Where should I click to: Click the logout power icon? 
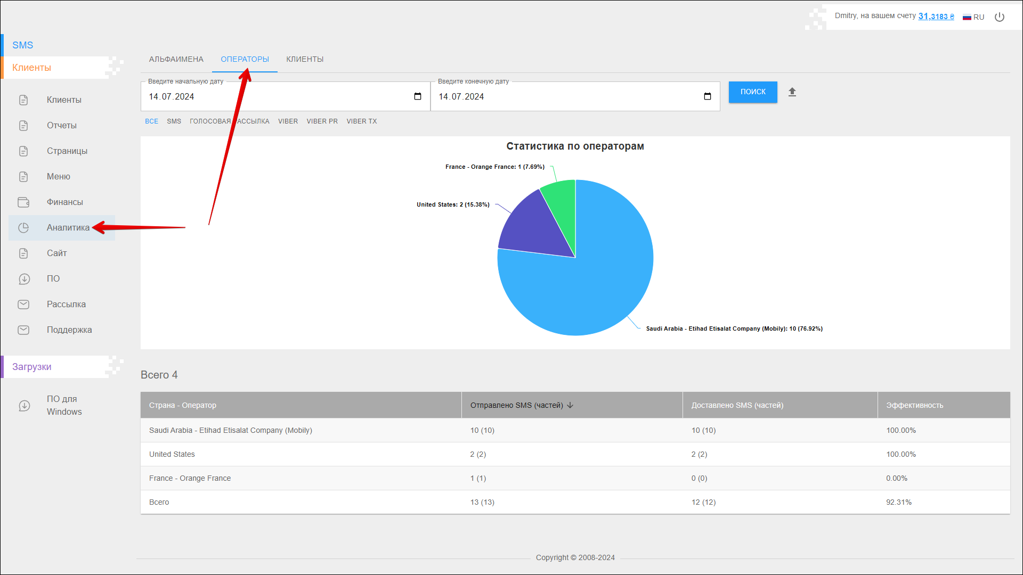(x=1000, y=17)
